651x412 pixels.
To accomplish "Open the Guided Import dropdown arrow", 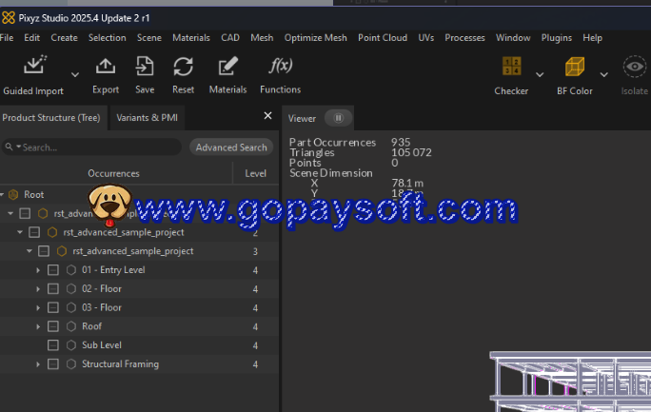I will (x=75, y=74).
